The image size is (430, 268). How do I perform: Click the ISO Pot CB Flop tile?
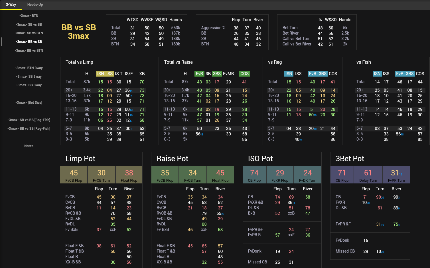254,175
